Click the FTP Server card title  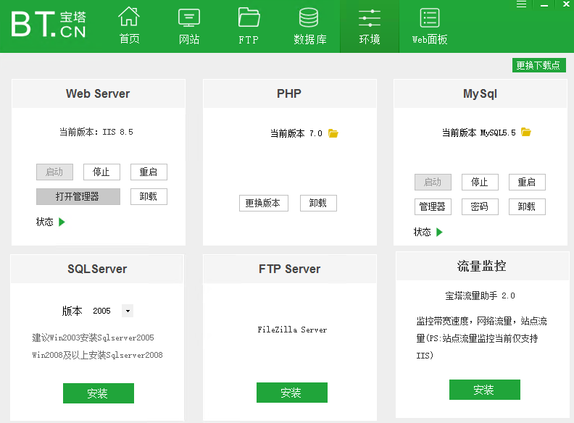(x=290, y=269)
